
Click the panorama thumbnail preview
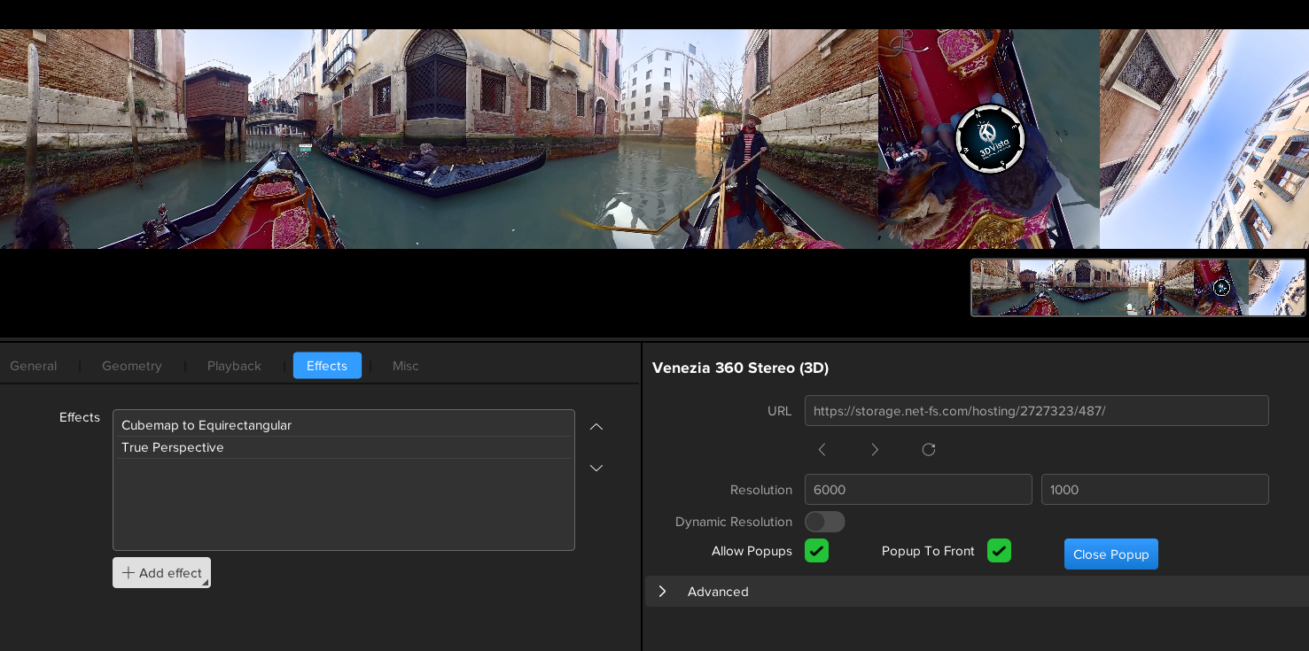pos(1138,288)
